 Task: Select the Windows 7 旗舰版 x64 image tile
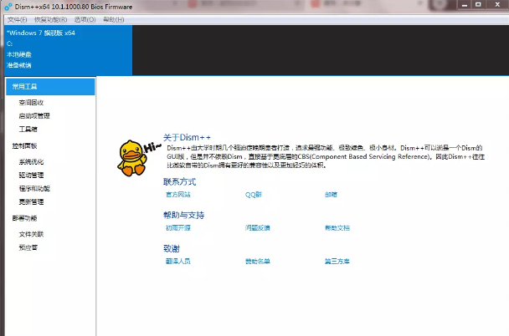point(69,50)
